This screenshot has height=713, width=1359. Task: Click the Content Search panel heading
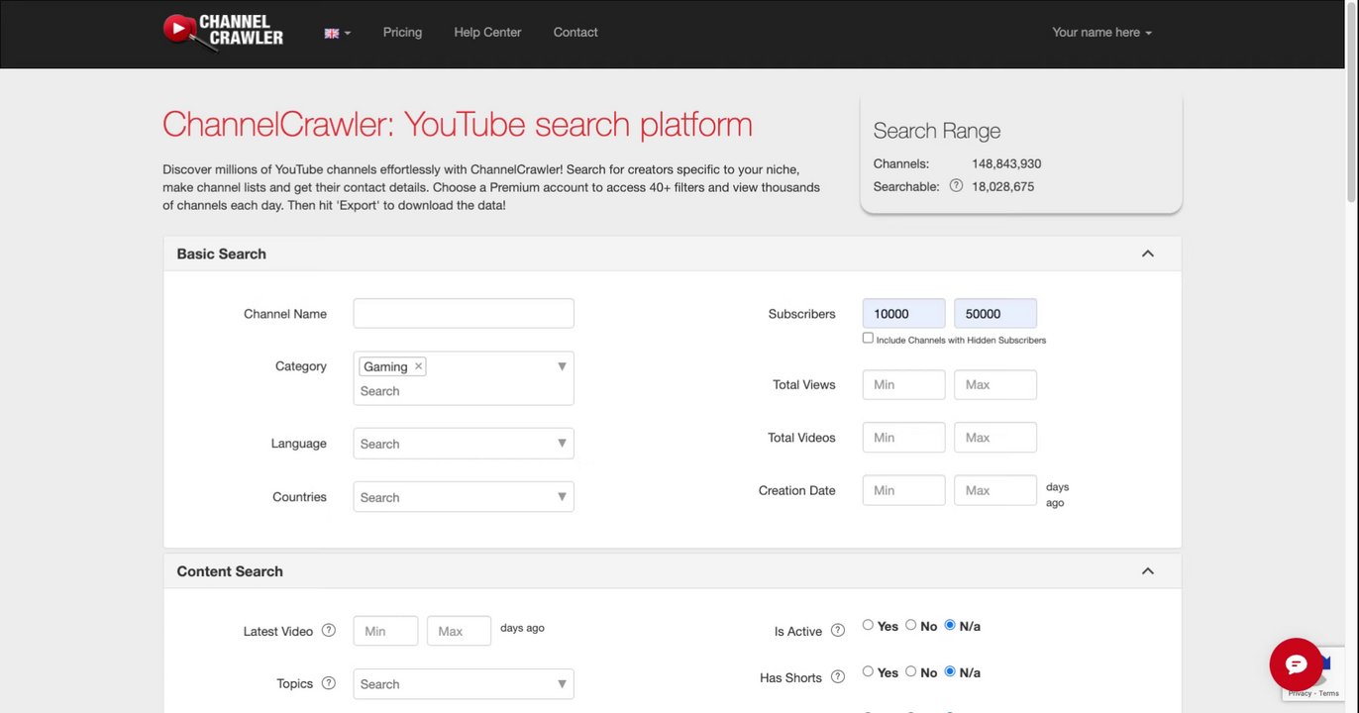230,571
